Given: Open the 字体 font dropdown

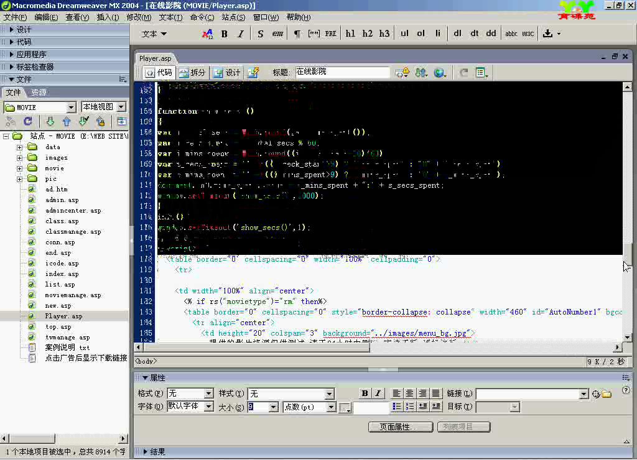Looking at the screenshot, I should [208, 407].
